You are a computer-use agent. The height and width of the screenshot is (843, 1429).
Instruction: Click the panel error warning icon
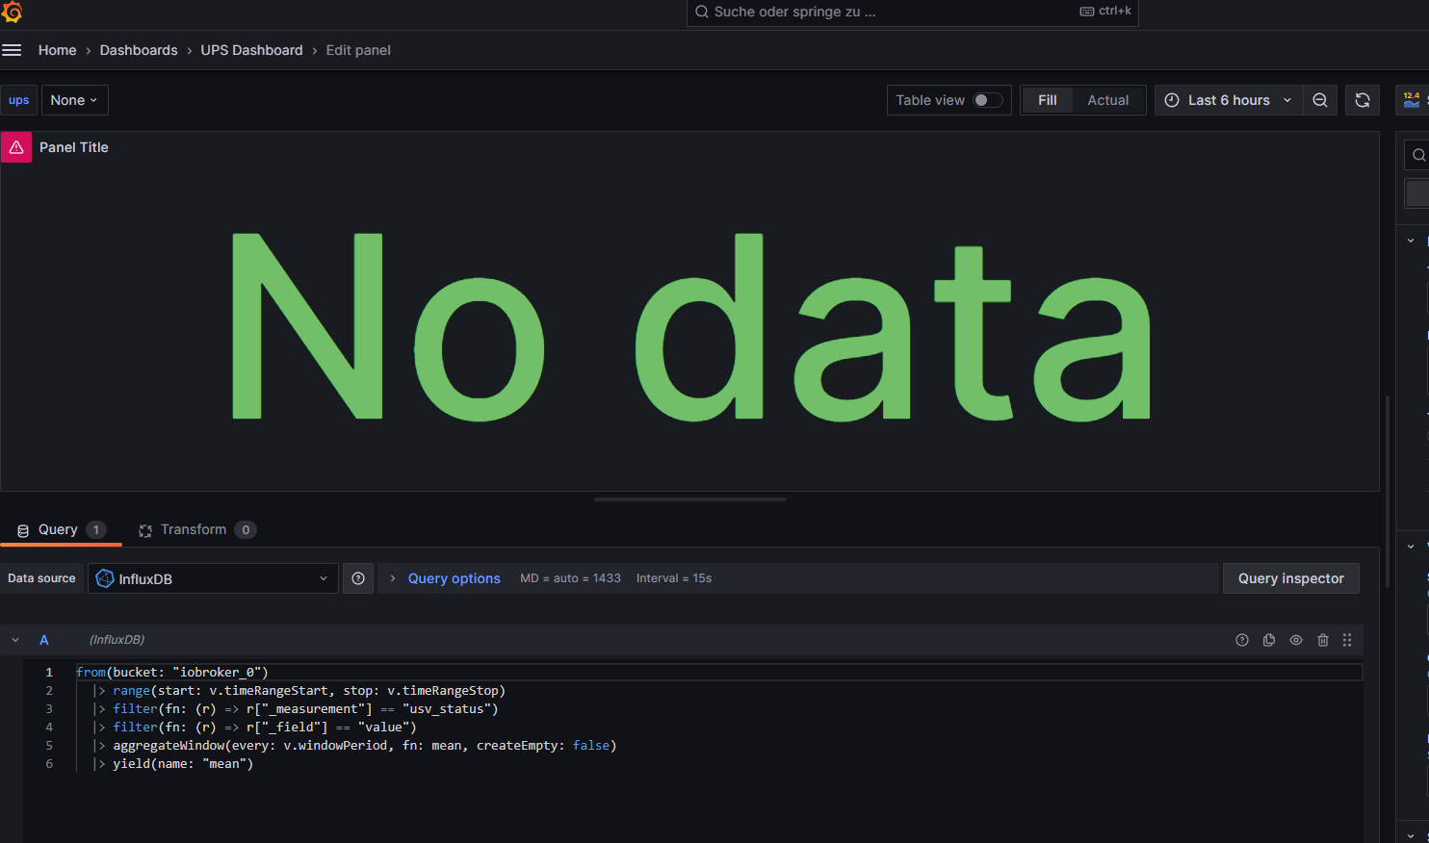coord(16,147)
